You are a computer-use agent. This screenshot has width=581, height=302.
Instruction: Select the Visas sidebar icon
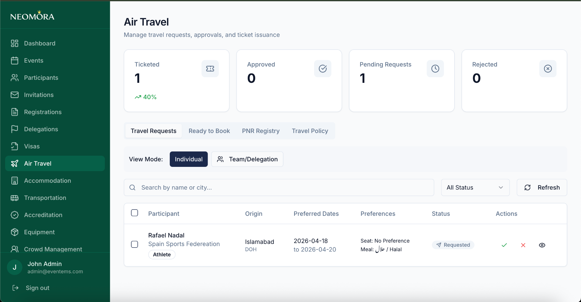(15, 146)
